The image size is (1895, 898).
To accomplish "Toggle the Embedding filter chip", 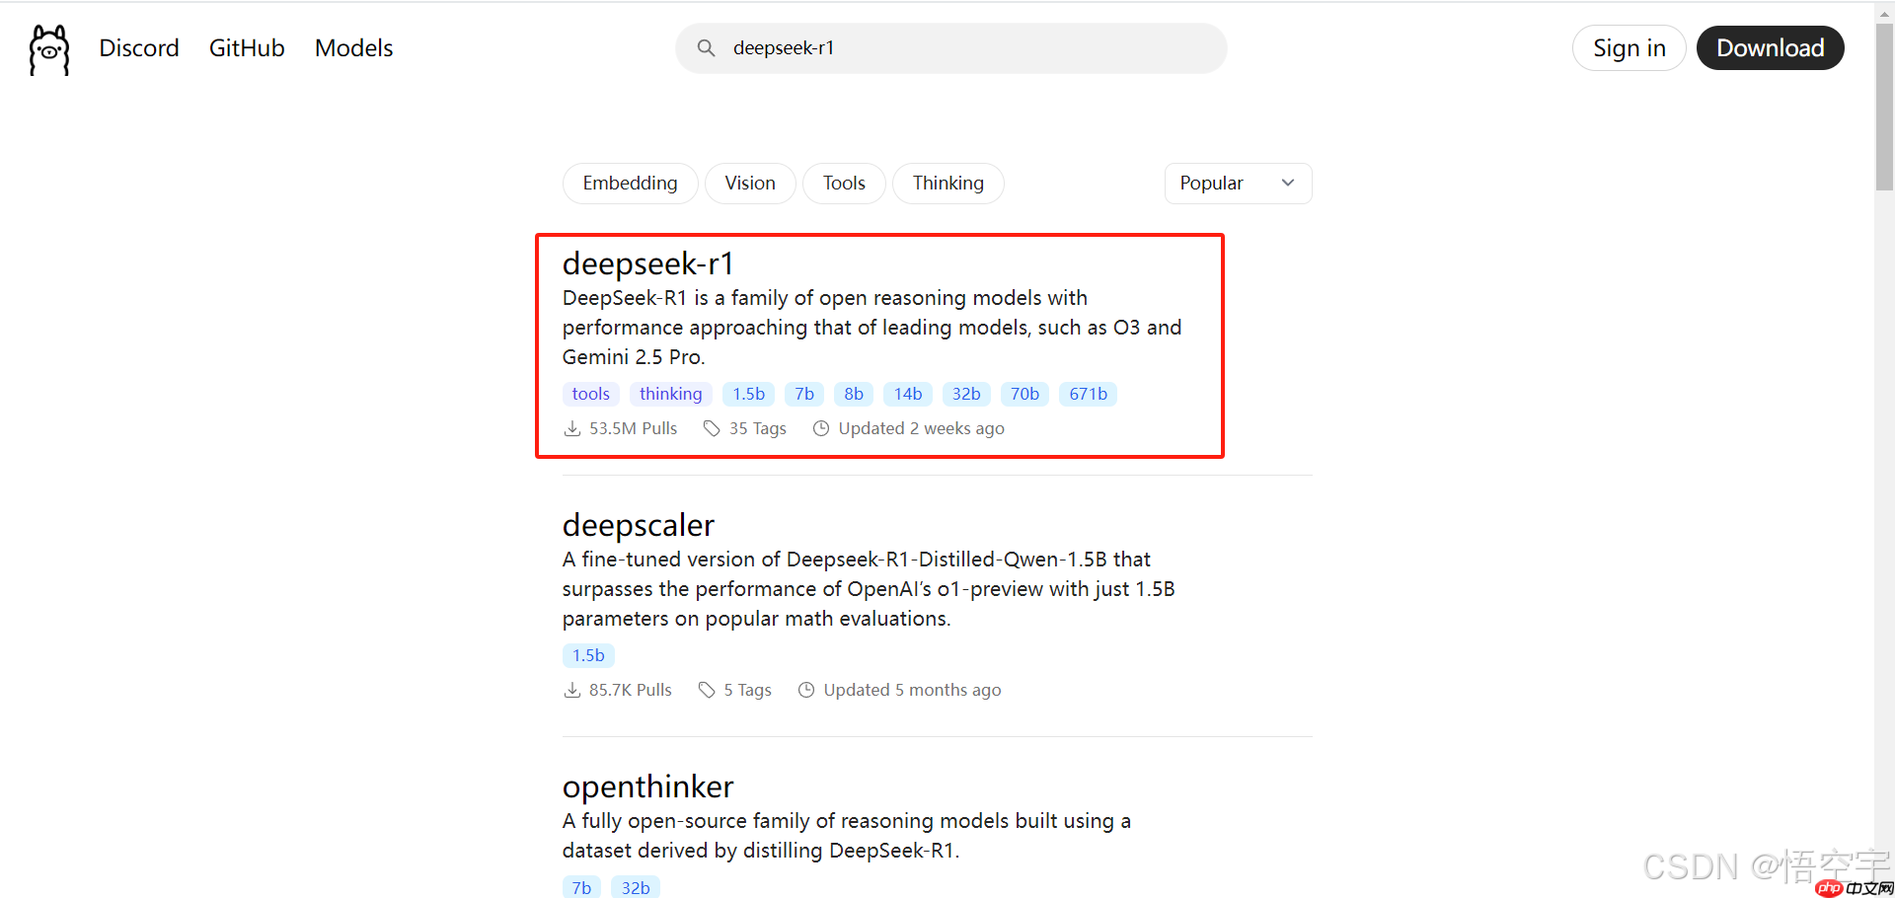I will pos(630,184).
